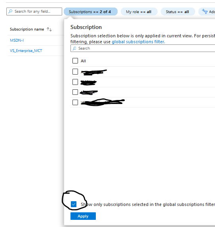The image size is (215, 227).
Task: Check the second redacted subscription checkbox
Action: point(75,82)
